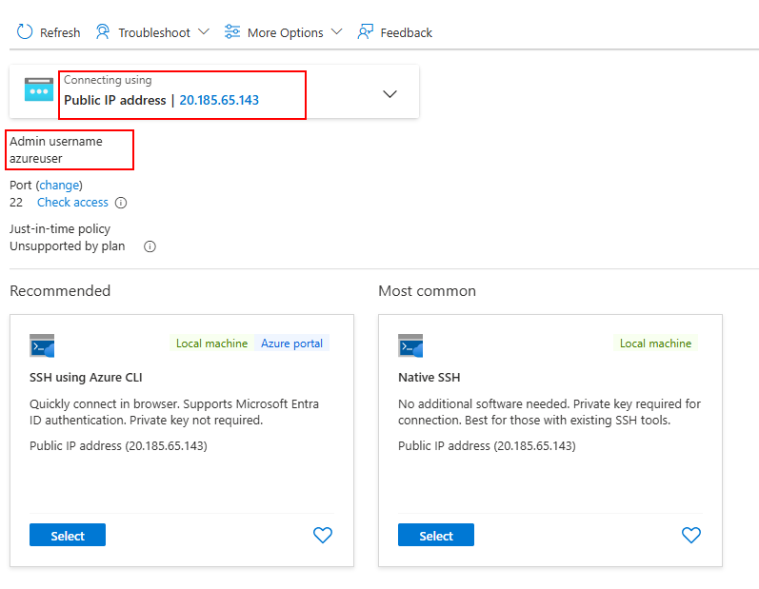Image resolution: width=759 pixels, height=589 pixels.
Task: Click the change port link
Action: coord(59,186)
